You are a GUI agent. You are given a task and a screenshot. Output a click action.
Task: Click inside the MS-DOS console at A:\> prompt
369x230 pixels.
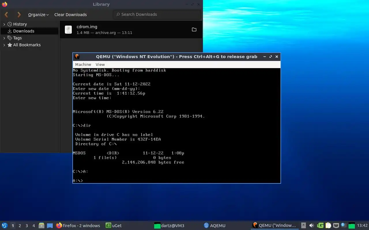(x=78, y=181)
